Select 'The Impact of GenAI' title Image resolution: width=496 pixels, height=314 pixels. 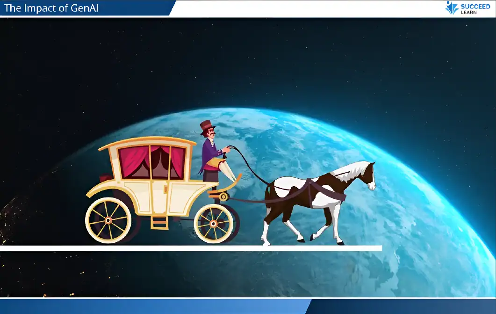click(x=51, y=8)
